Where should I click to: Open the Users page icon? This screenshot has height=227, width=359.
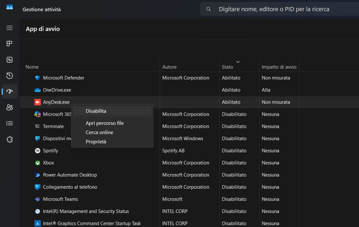pyautogui.click(x=9, y=108)
